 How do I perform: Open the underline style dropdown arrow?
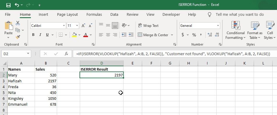pyautogui.click(x=52, y=35)
